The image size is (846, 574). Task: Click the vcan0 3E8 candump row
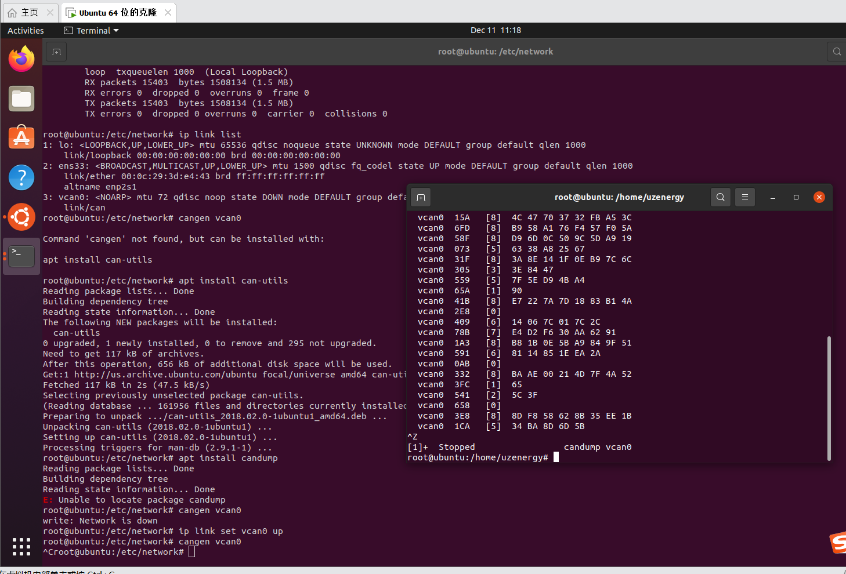525,416
